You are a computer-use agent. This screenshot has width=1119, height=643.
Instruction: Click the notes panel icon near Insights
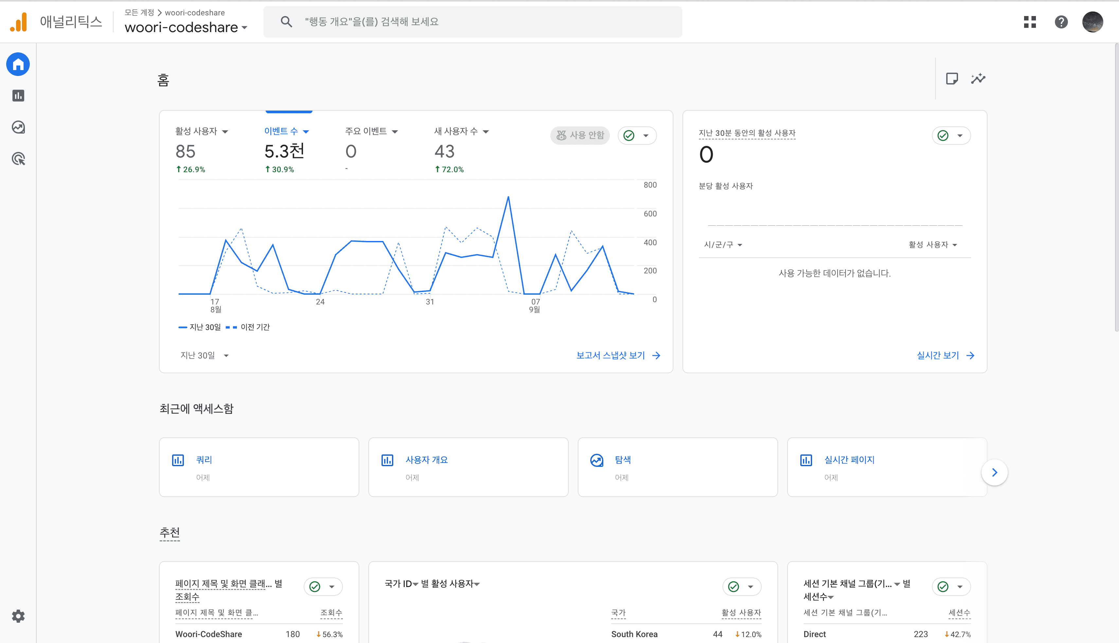click(x=952, y=79)
